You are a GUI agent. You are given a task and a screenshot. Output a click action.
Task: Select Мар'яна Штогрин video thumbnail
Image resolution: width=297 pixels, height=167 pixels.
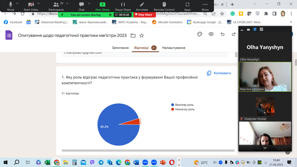(x=265, y=77)
